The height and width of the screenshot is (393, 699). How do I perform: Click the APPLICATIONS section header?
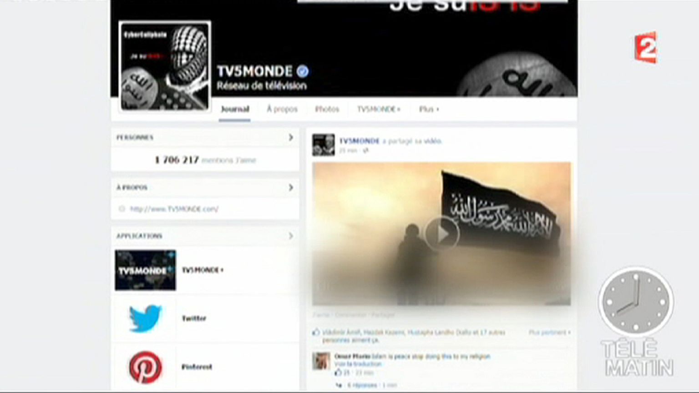coord(139,236)
